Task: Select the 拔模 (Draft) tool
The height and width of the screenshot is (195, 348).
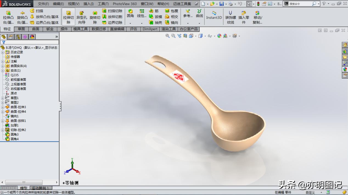Action: [157, 16]
